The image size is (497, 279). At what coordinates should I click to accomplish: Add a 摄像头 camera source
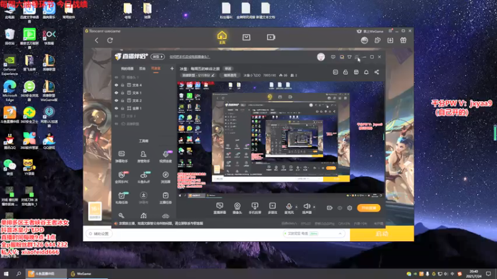(x=237, y=208)
